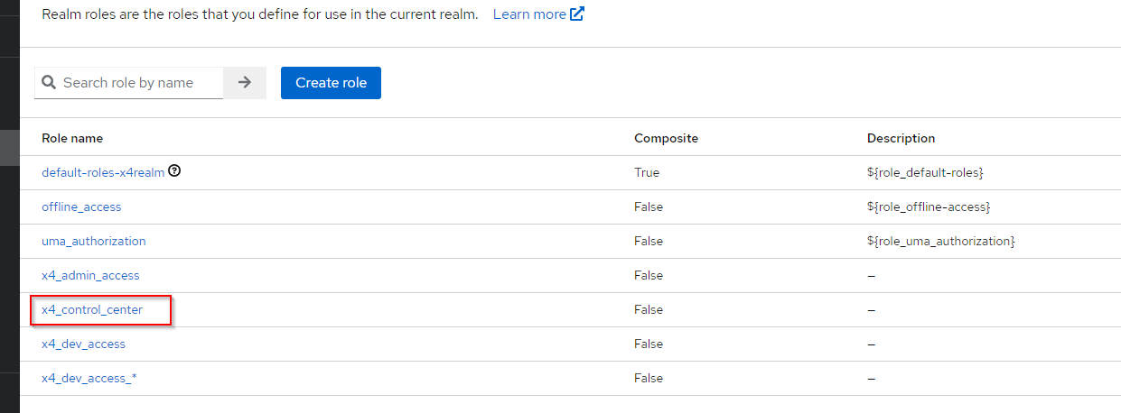1121x413 pixels.
Task: Open the offline_access role
Action: (81, 206)
